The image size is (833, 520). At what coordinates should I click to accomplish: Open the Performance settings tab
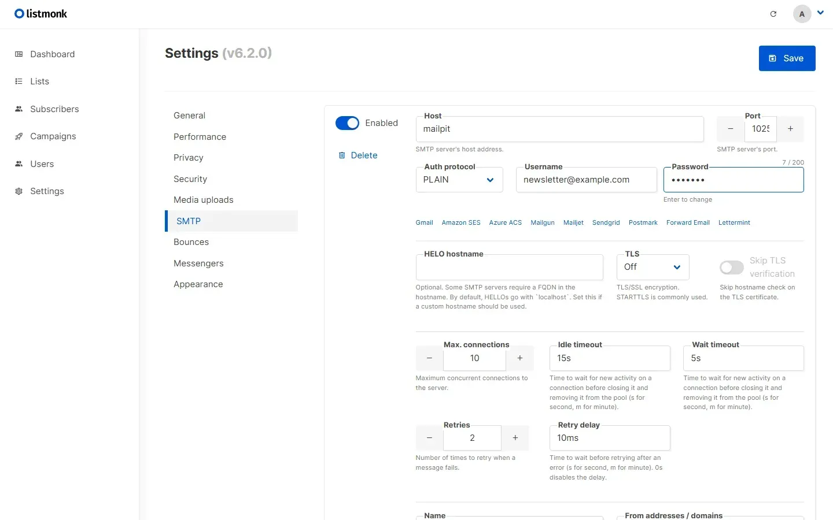tap(231, 137)
